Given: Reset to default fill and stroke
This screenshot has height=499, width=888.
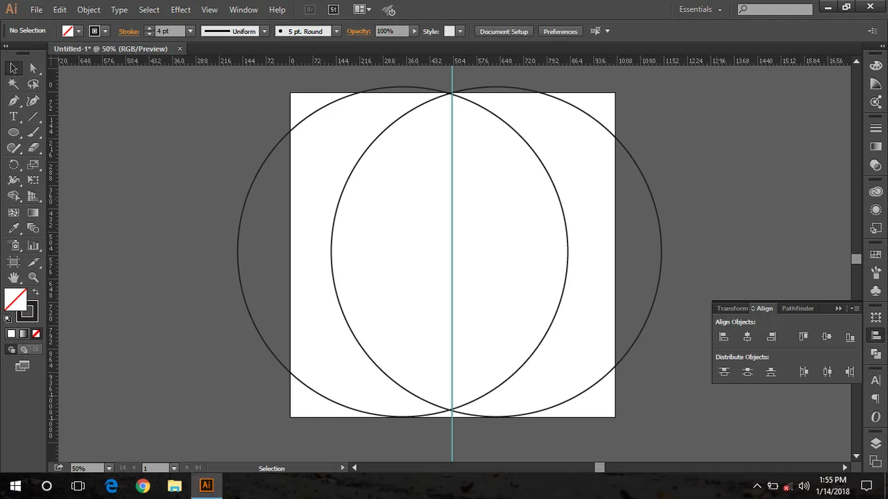Looking at the screenshot, I should (x=8, y=319).
